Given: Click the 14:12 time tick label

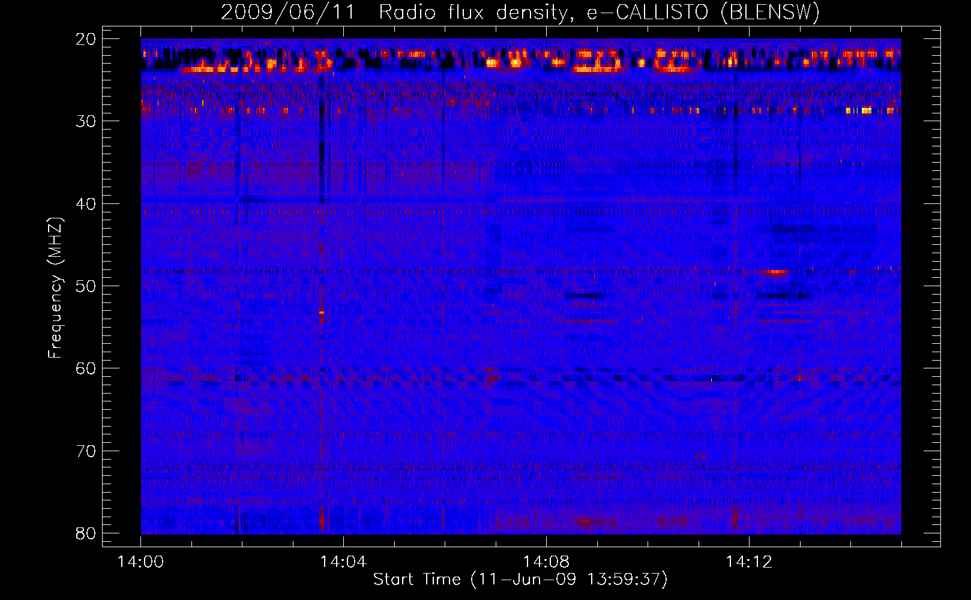Looking at the screenshot, I should tap(749, 562).
